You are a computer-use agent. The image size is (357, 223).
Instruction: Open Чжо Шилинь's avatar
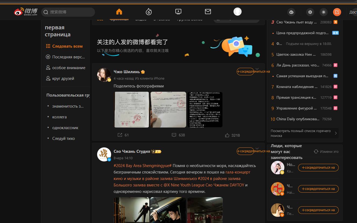104,75
